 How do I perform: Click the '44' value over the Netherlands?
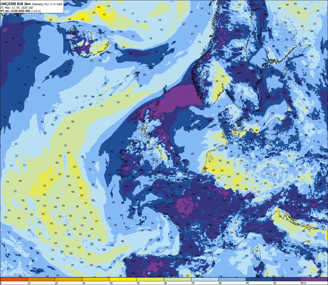tap(213, 170)
